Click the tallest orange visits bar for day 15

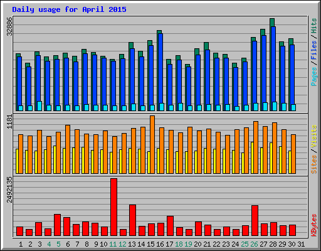pos(152,144)
